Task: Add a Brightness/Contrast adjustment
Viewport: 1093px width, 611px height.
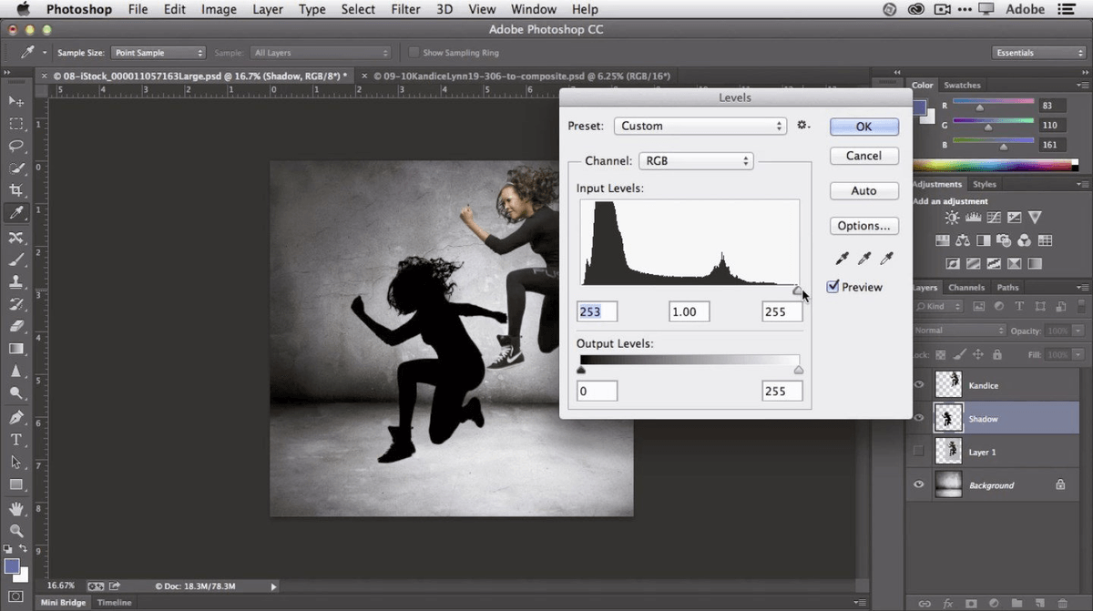Action: coord(952,217)
